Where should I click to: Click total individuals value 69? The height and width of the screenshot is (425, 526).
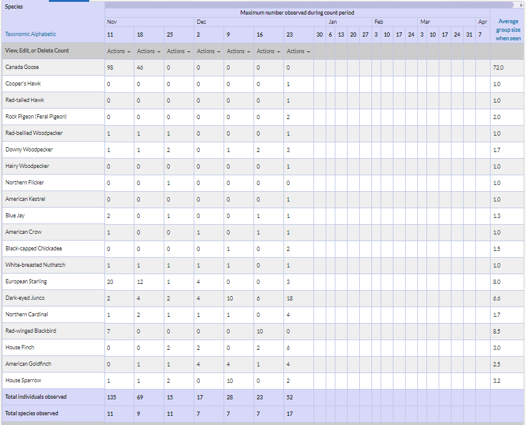(140, 397)
